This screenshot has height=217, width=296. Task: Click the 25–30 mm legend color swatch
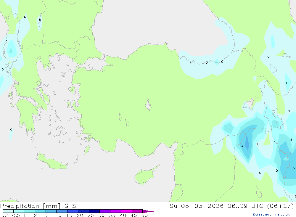coord(94,211)
